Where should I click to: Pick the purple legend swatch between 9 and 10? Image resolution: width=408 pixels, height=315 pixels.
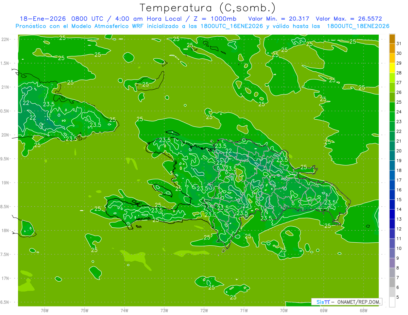pos(392,253)
